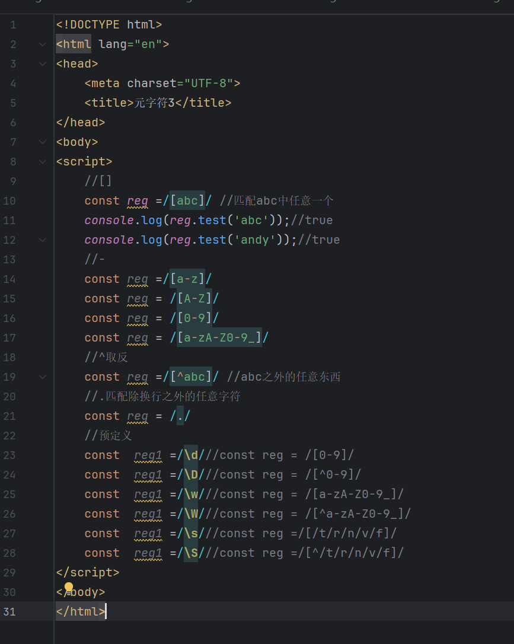
Task: Click the regex /\w/ on line 25
Action: [191, 494]
